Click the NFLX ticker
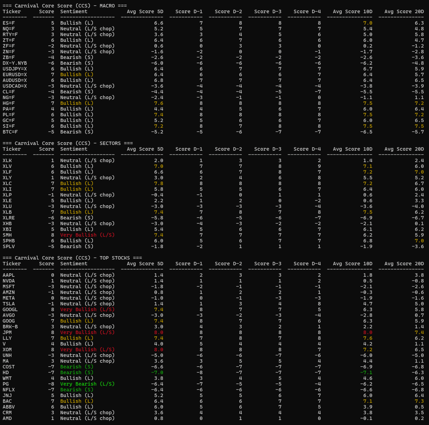 [9, 389]
